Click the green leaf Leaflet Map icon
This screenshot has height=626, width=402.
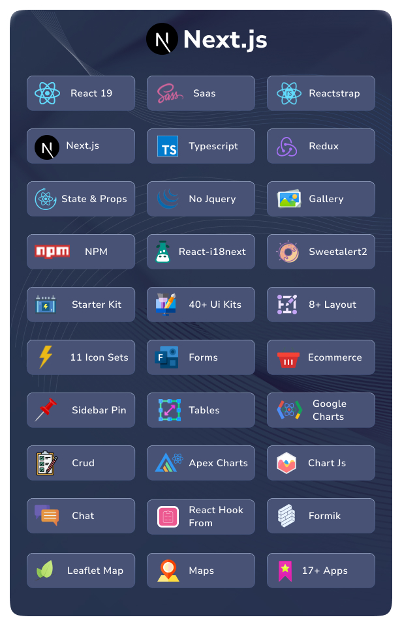(45, 570)
